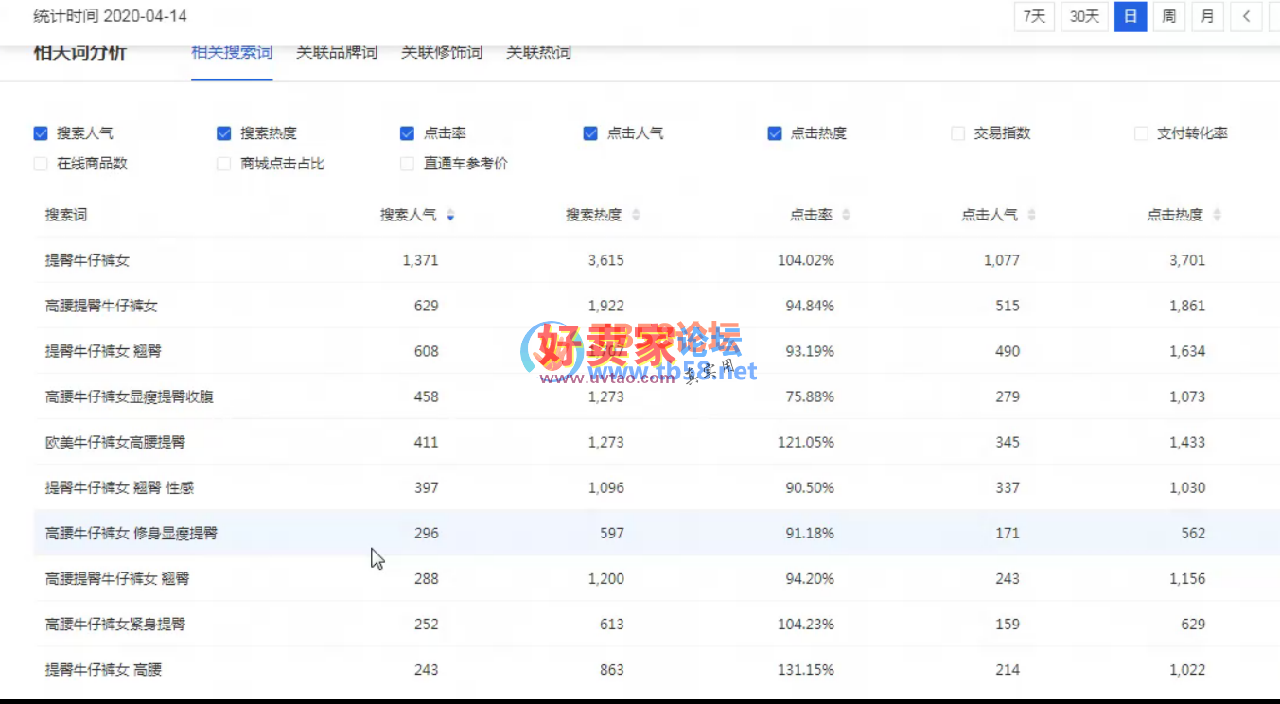
Task: Switch statistics to 周 view
Action: click(x=1169, y=16)
